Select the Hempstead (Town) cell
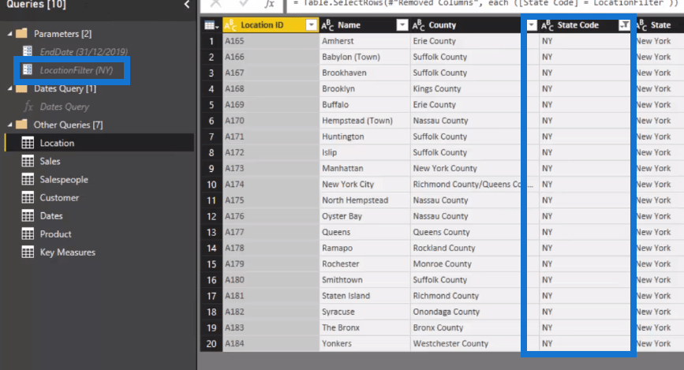The image size is (684, 370). click(x=364, y=121)
